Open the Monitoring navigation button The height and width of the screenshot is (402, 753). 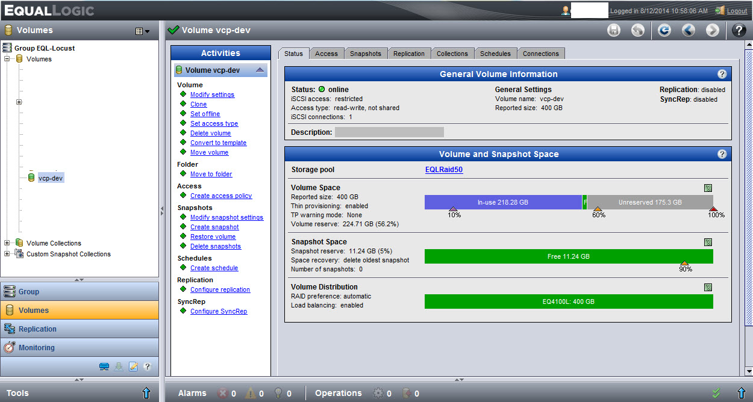pos(80,348)
